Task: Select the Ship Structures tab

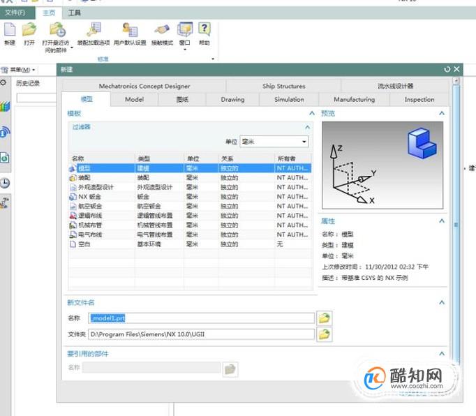Action: pos(284,87)
